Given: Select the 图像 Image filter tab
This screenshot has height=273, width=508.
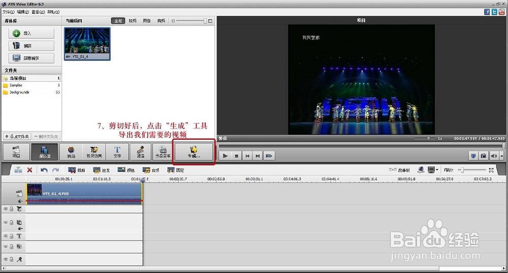Looking at the screenshot, I should 147,21.
